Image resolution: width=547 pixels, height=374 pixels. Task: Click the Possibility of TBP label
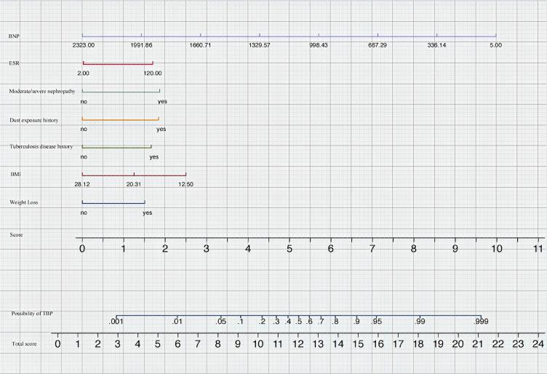pos(36,313)
